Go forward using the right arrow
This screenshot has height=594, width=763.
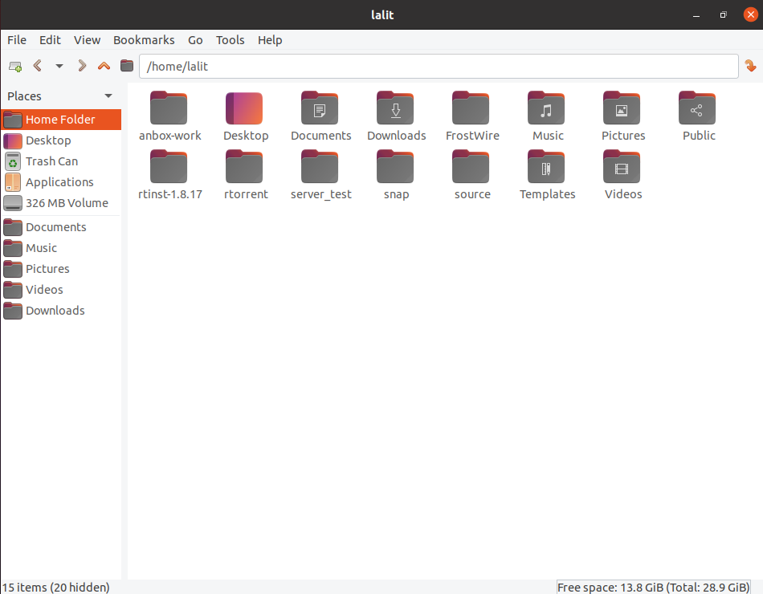point(82,66)
